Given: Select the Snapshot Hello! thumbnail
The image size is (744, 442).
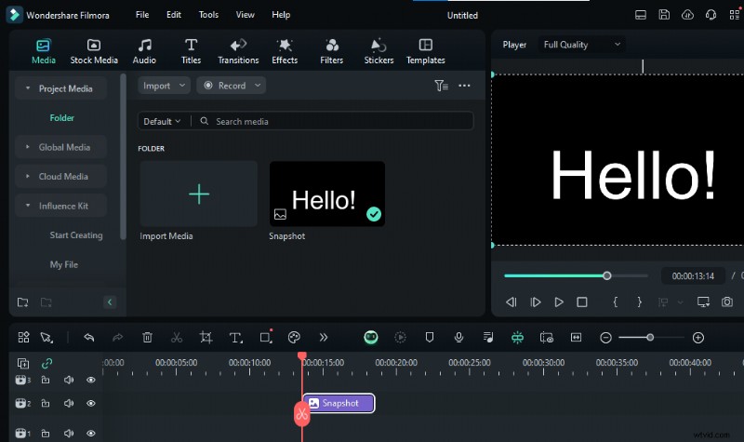Looking at the screenshot, I should [327, 194].
